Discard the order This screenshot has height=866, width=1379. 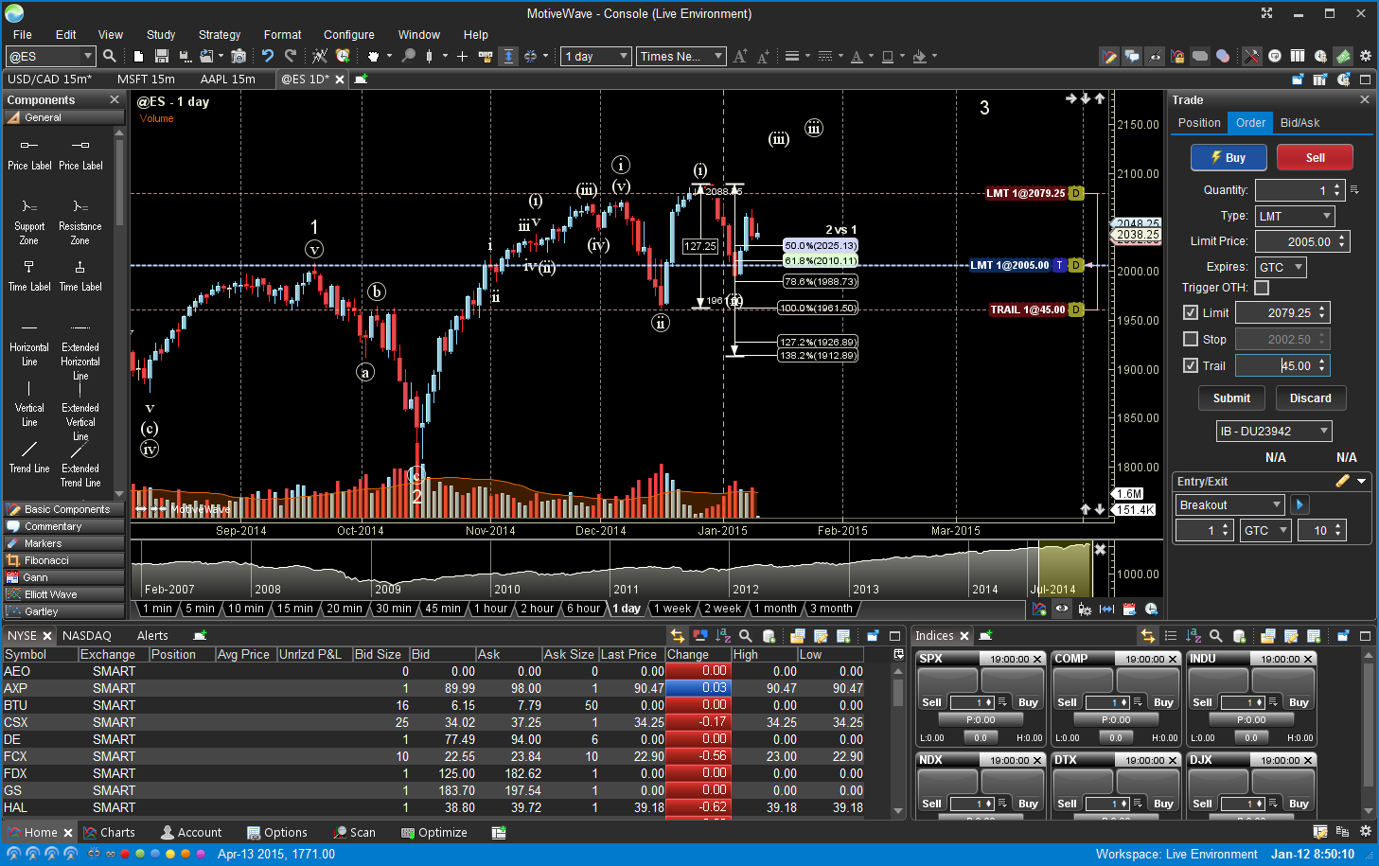pos(1310,398)
